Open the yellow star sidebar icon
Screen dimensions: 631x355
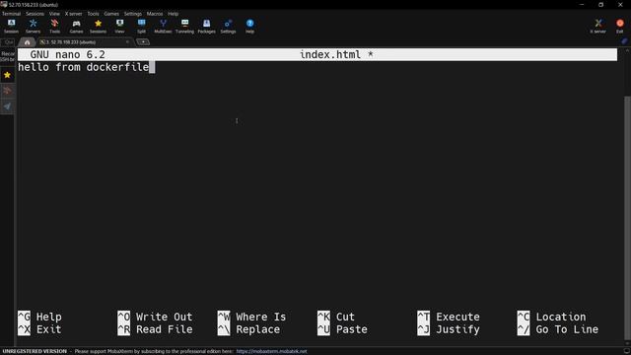pos(7,75)
